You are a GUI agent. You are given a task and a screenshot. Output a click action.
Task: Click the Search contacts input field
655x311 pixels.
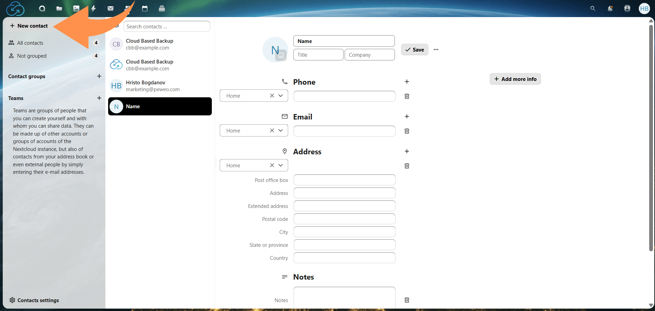[x=167, y=26]
